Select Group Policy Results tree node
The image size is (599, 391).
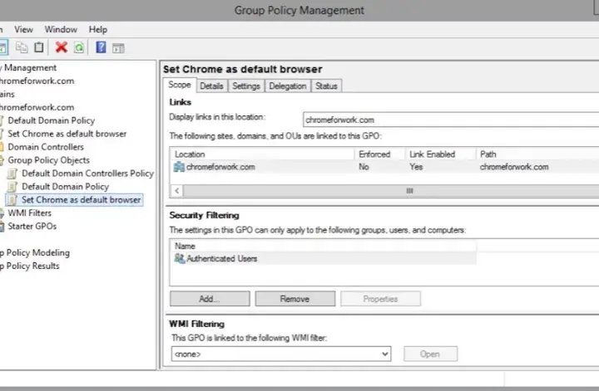(30, 266)
